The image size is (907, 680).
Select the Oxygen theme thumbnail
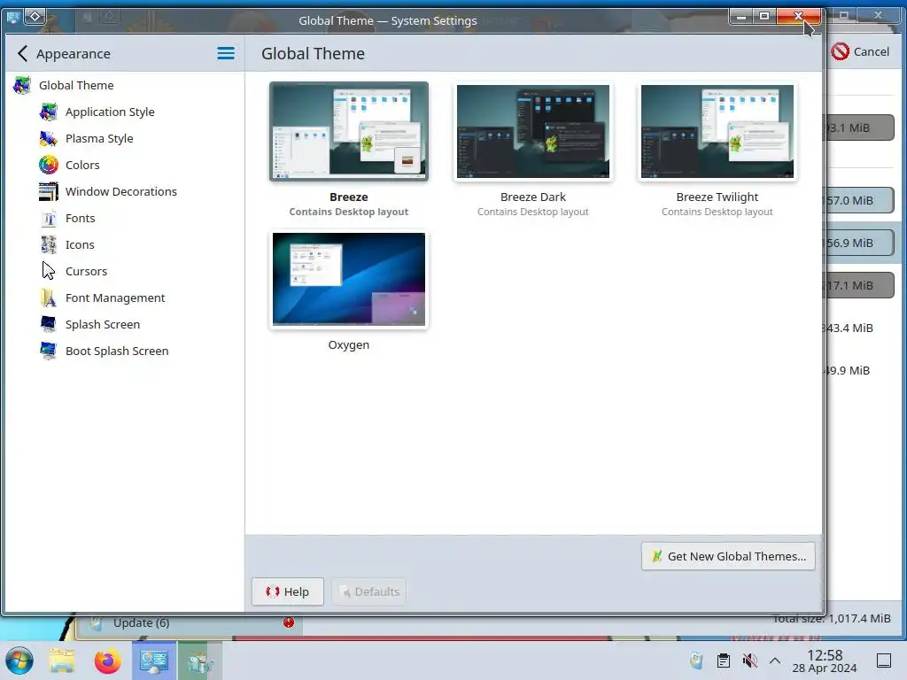[349, 279]
